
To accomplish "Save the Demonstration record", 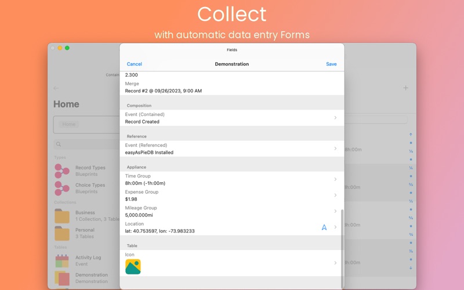I will pos(331,64).
